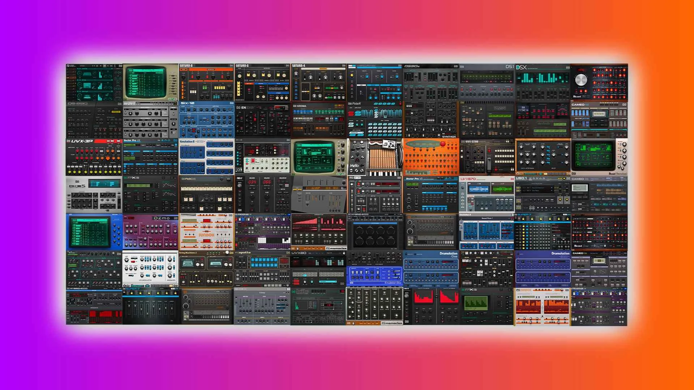Open the KROMA synth thumbnail
The image size is (694, 390).
coord(318,120)
